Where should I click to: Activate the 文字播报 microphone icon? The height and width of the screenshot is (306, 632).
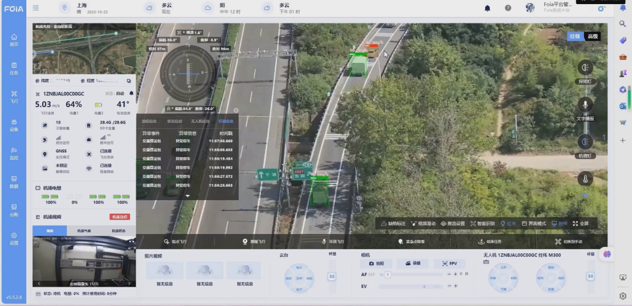coord(585,105)
